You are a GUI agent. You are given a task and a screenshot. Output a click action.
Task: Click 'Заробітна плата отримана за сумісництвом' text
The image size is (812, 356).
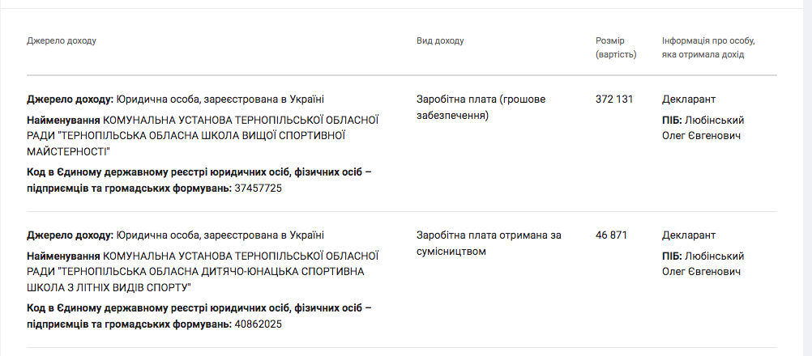488,243
